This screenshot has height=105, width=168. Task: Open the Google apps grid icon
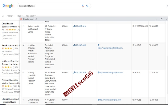click(167, 6)
